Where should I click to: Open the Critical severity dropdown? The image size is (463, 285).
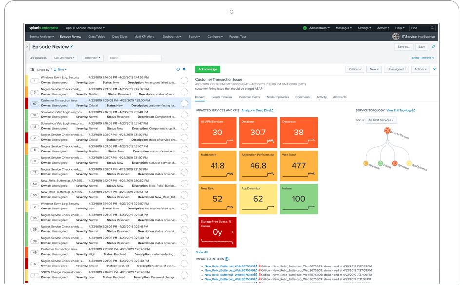coord(355,69)
